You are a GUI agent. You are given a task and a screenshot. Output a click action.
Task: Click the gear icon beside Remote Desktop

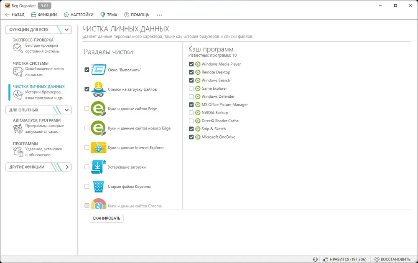tap(198, 72)
